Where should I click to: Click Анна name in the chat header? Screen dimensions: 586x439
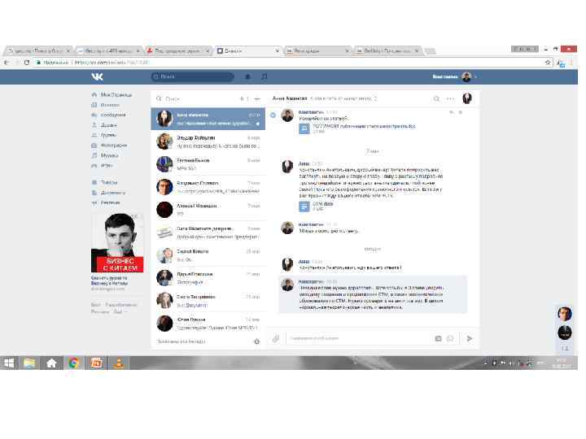pos(290,98)
